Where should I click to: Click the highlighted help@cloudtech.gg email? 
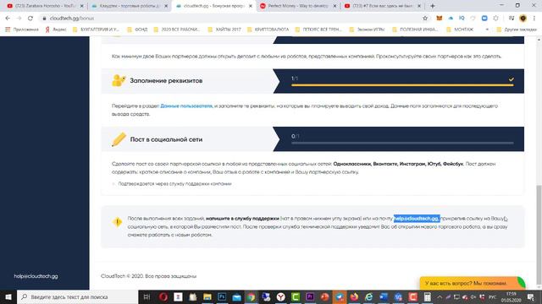pos(417,219)
